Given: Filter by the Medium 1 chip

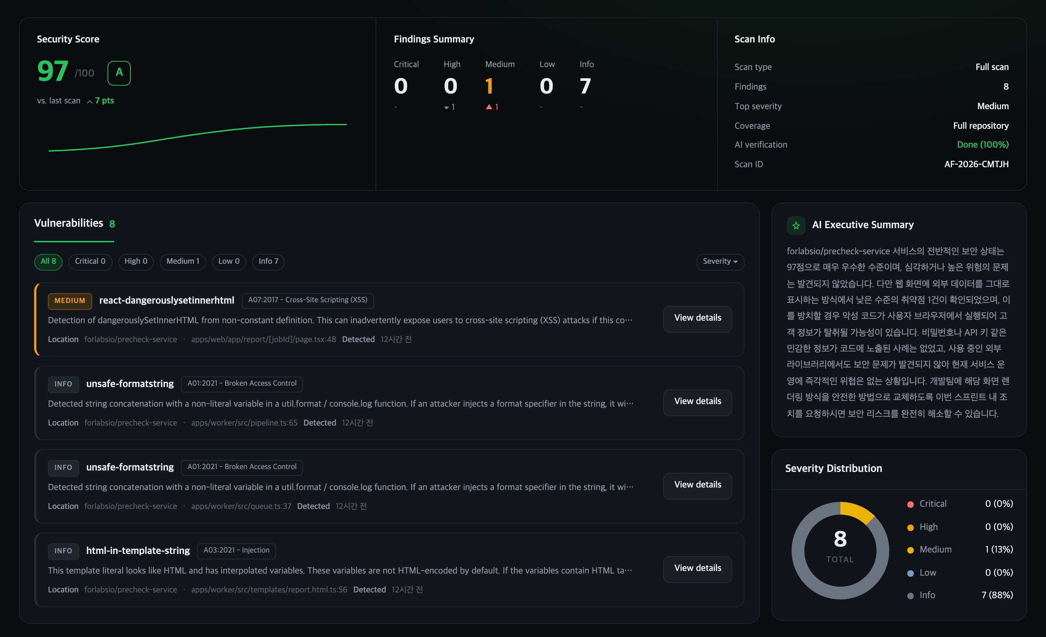Looking at the screenshot, I should click(x=183, y=261).
